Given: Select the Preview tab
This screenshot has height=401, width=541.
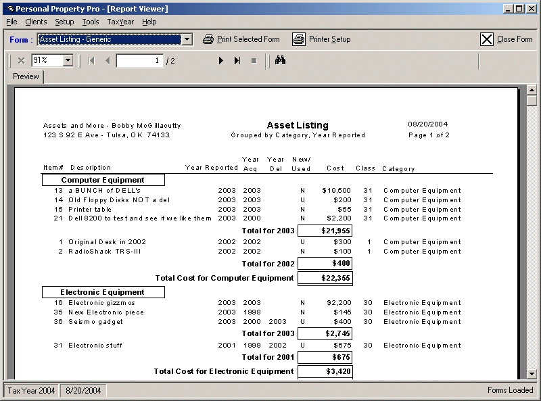Looking at the screenshot, I should [26, 76].
